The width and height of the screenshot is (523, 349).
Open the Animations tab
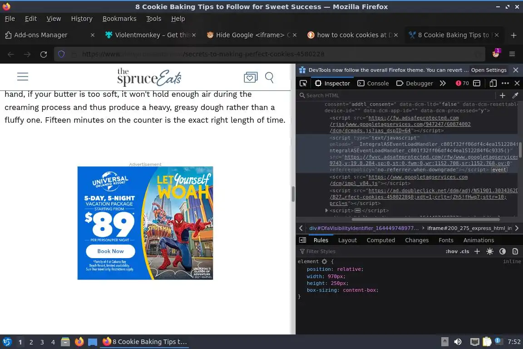pyautogui.click(x=479, y=240)
